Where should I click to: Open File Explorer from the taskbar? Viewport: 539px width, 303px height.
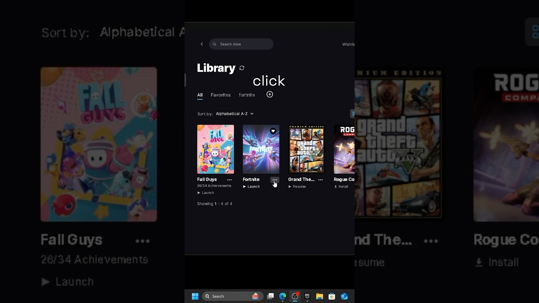tap(320, 296)
